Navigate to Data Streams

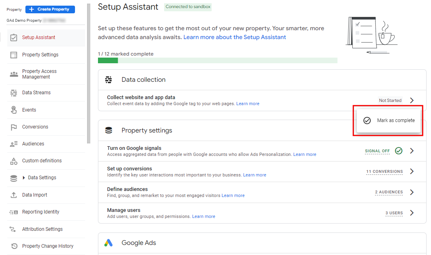point(46,93)
